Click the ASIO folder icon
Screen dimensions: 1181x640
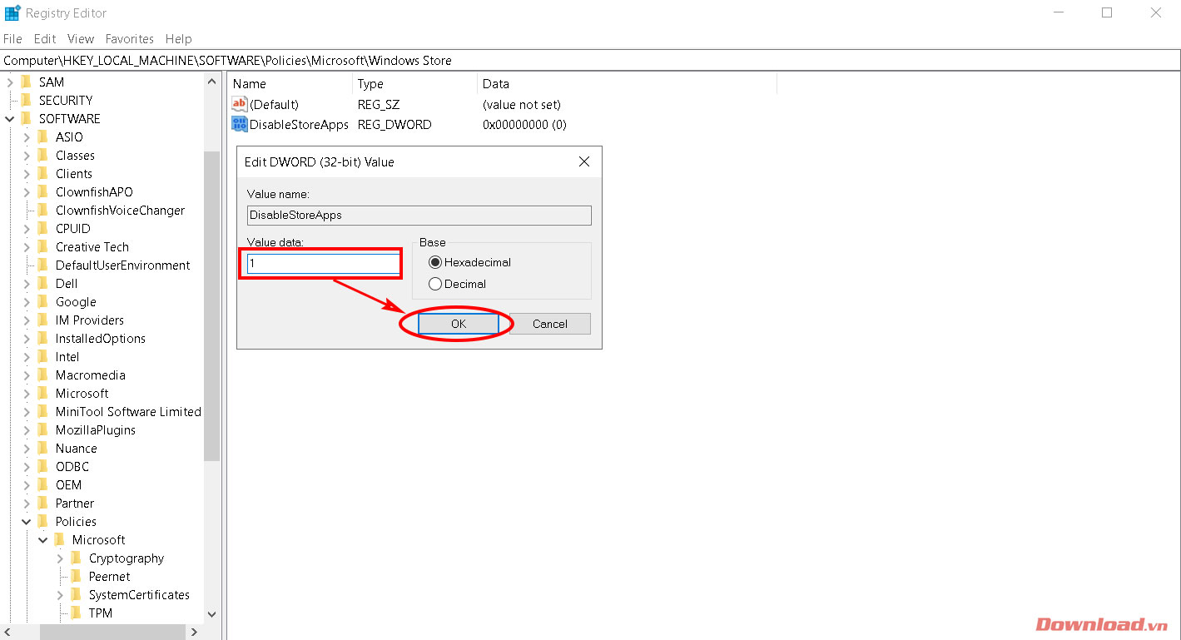point(42,137)
